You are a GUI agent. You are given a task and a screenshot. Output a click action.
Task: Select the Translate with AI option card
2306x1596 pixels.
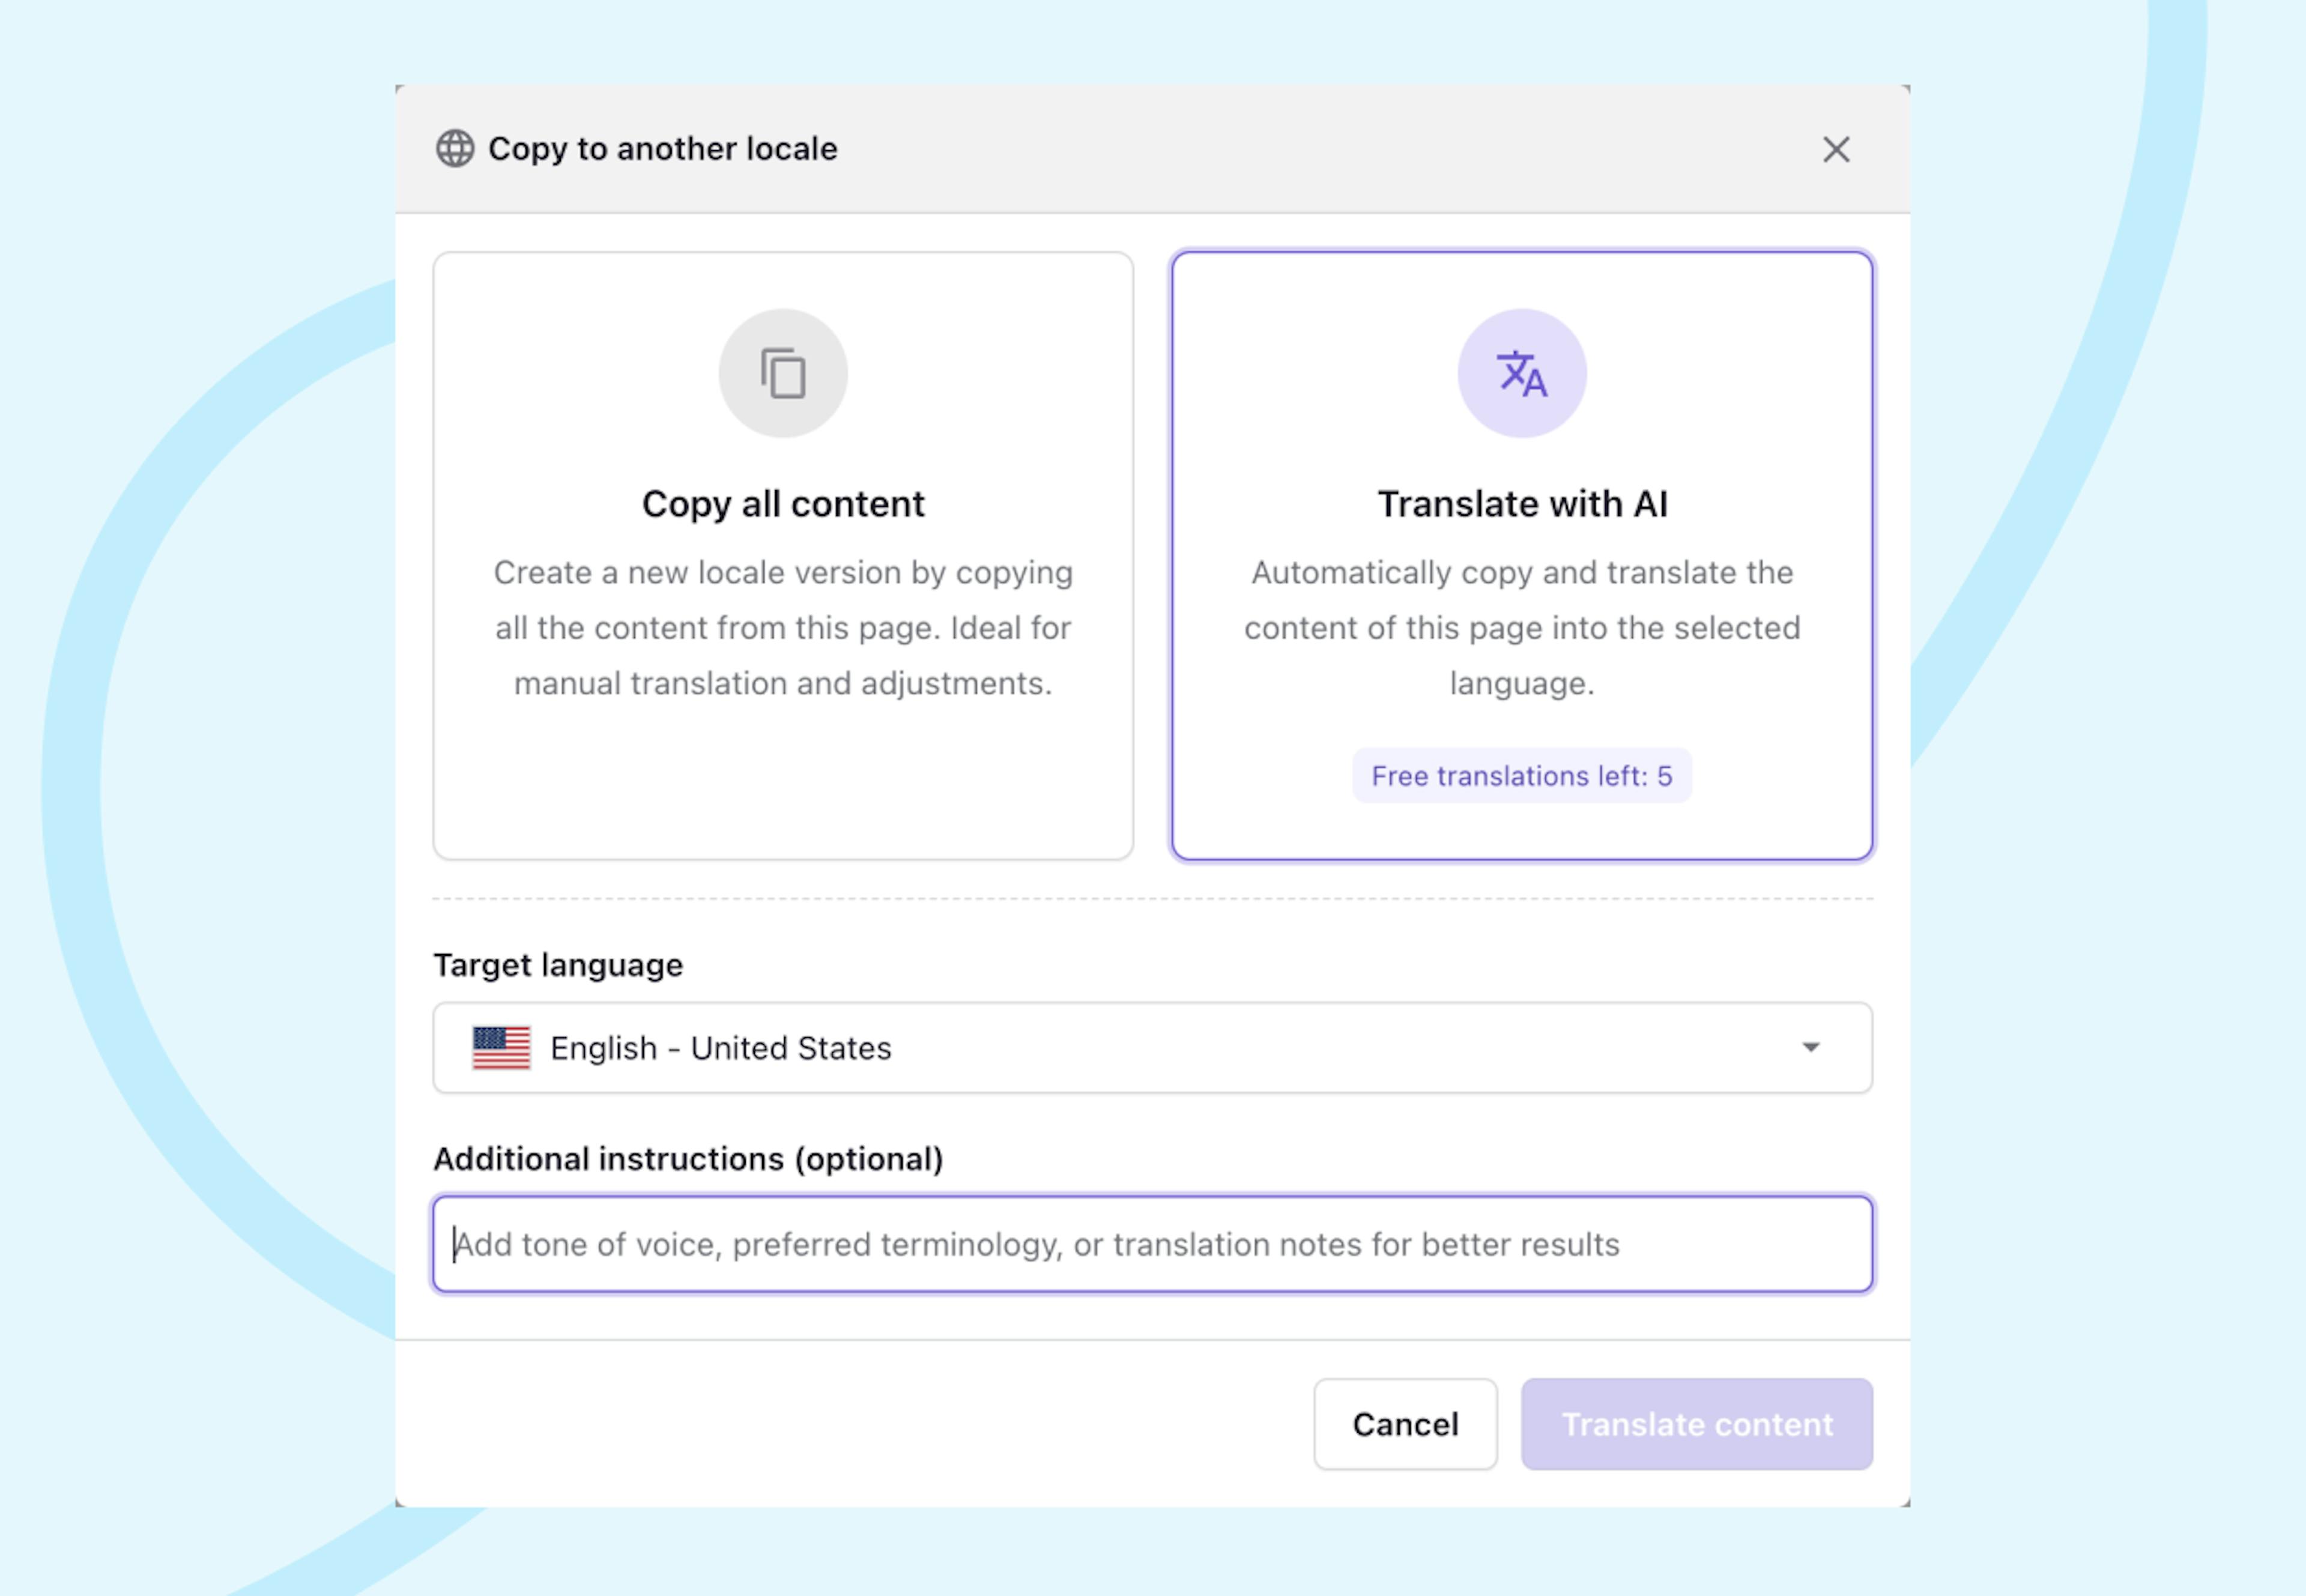pyautogui.click(x=1522, y=556)
